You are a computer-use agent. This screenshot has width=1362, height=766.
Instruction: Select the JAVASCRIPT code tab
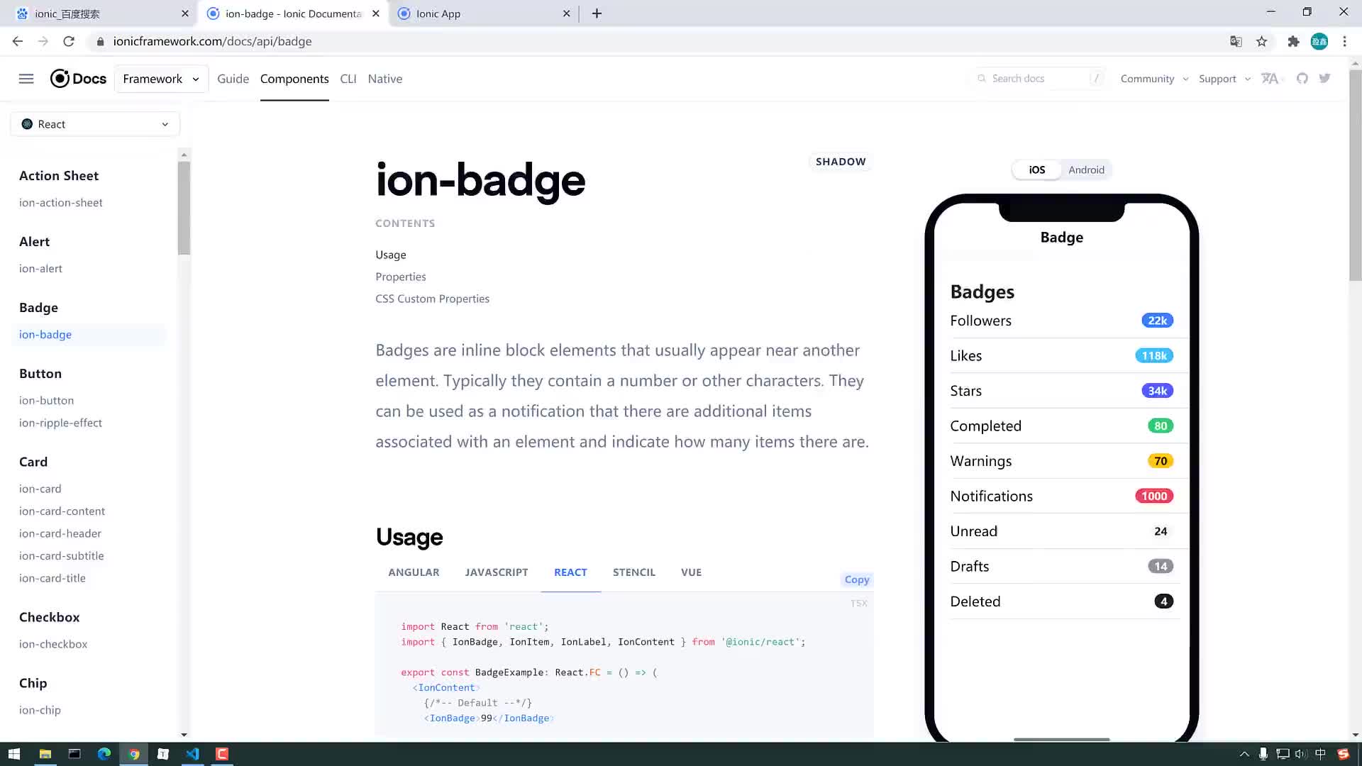(497, 572)
